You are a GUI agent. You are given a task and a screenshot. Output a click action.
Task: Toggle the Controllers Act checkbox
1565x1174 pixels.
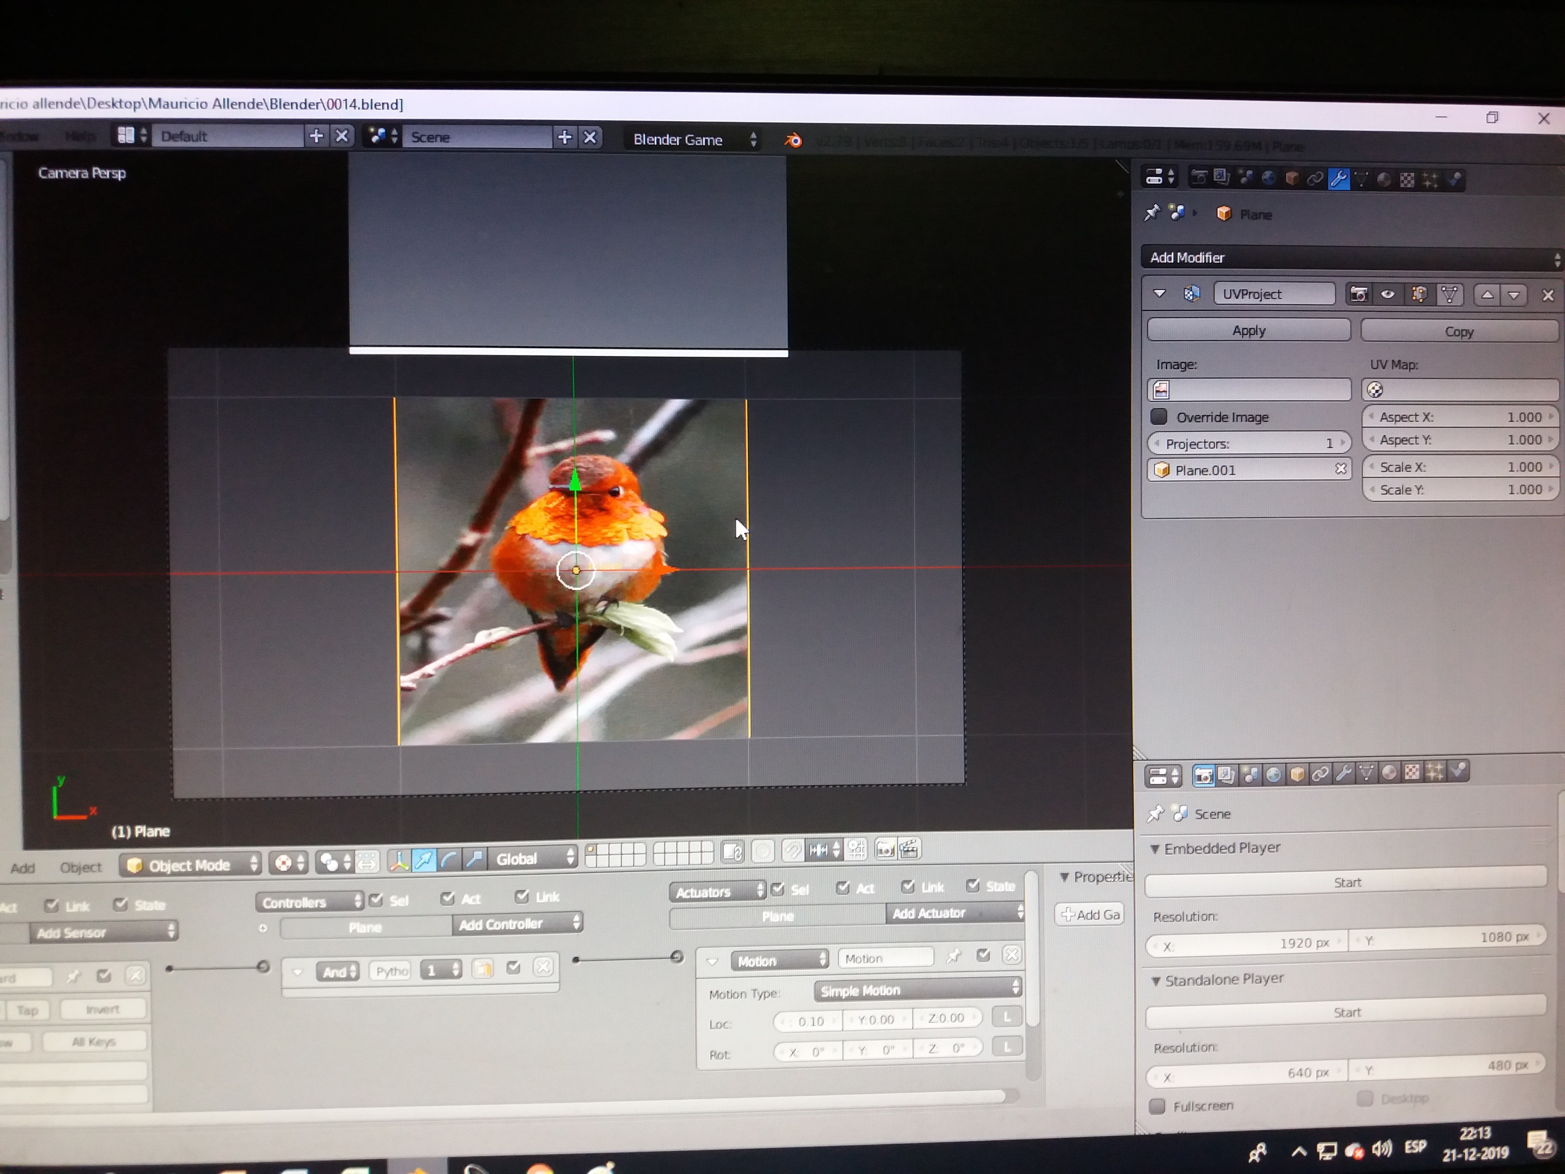click(447, 898)
